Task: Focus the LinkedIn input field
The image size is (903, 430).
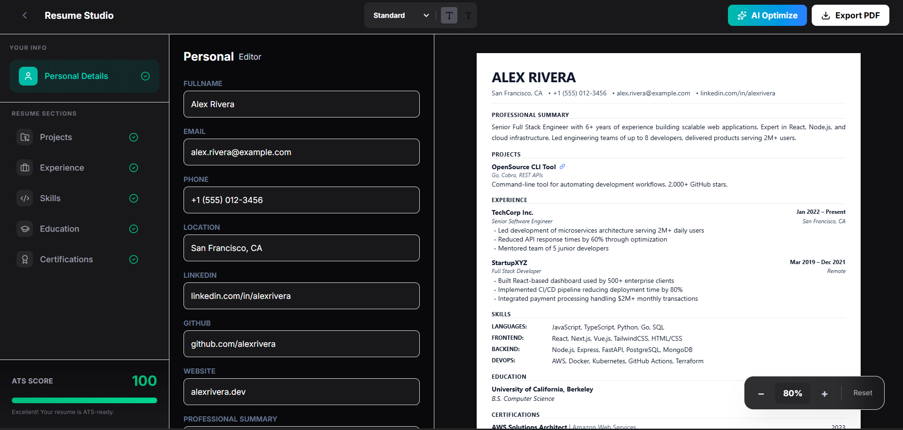Action: [301, 296]
